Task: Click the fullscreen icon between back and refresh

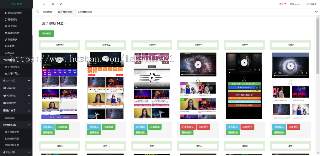Action: (x=53, y=4)
